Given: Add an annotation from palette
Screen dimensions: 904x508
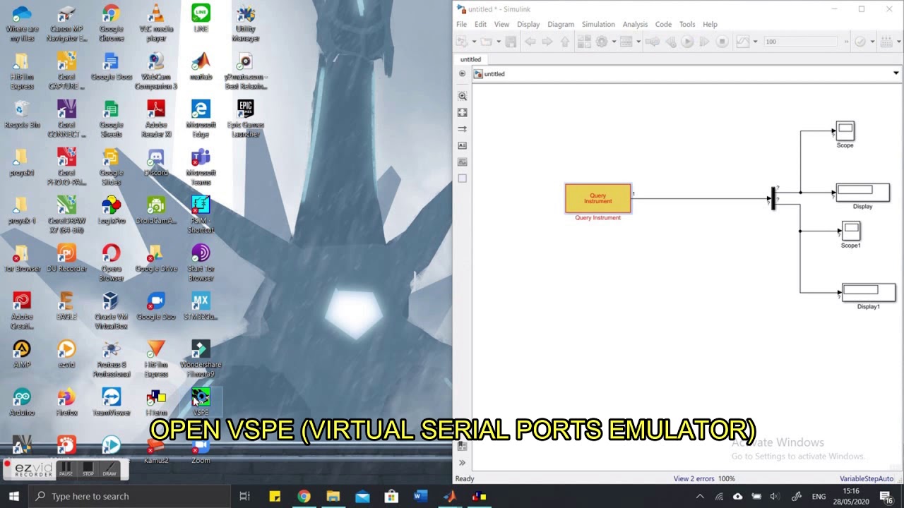Looking at the screenshot, I should 463,145.
